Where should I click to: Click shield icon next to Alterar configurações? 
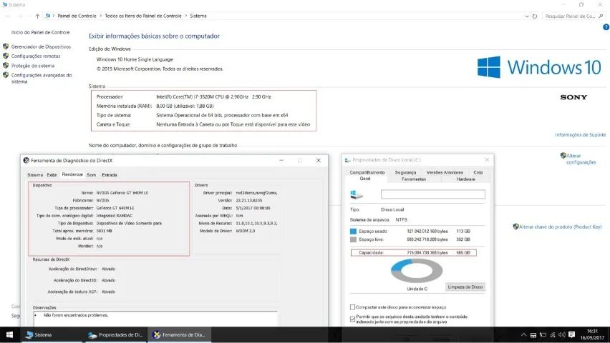click(563, 155)
